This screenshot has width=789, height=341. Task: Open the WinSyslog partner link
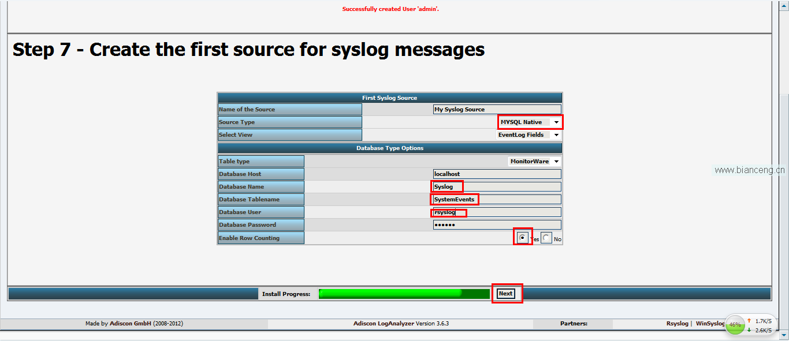710,324
